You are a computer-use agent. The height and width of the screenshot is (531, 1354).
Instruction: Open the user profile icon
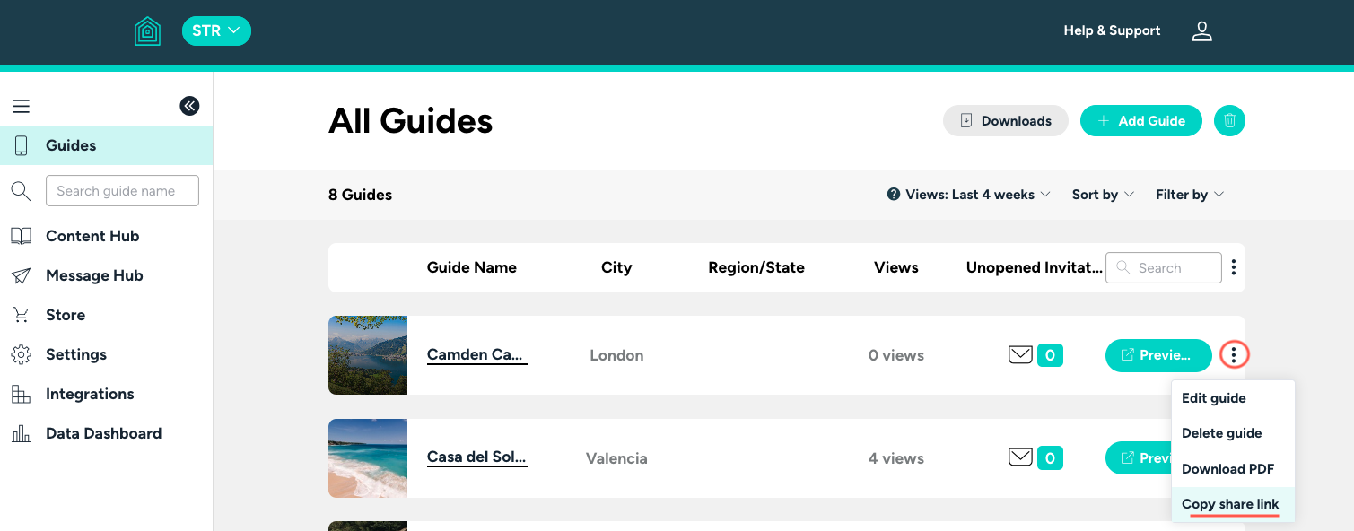[x=1201, y=31]
